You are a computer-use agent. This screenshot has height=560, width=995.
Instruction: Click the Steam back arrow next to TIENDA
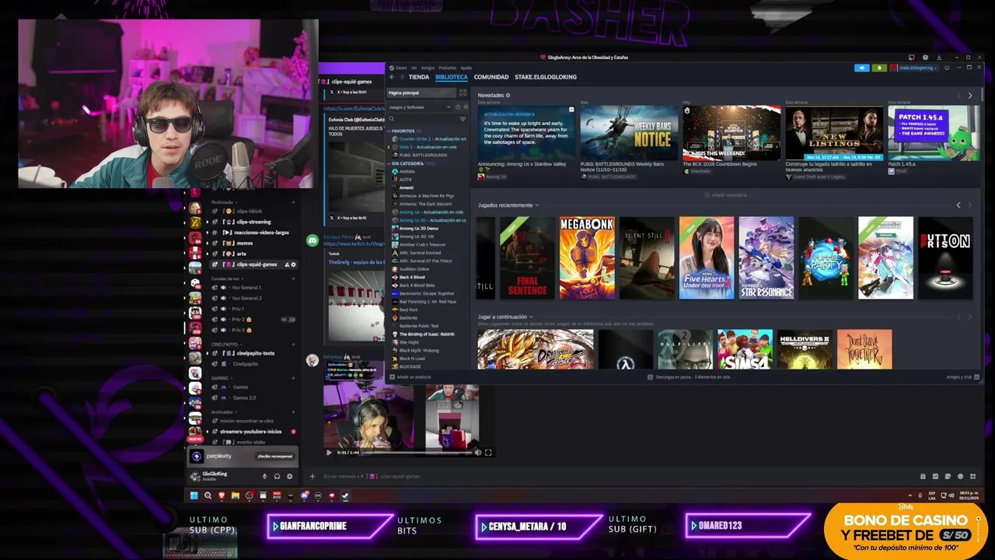(x=392, y=77)
